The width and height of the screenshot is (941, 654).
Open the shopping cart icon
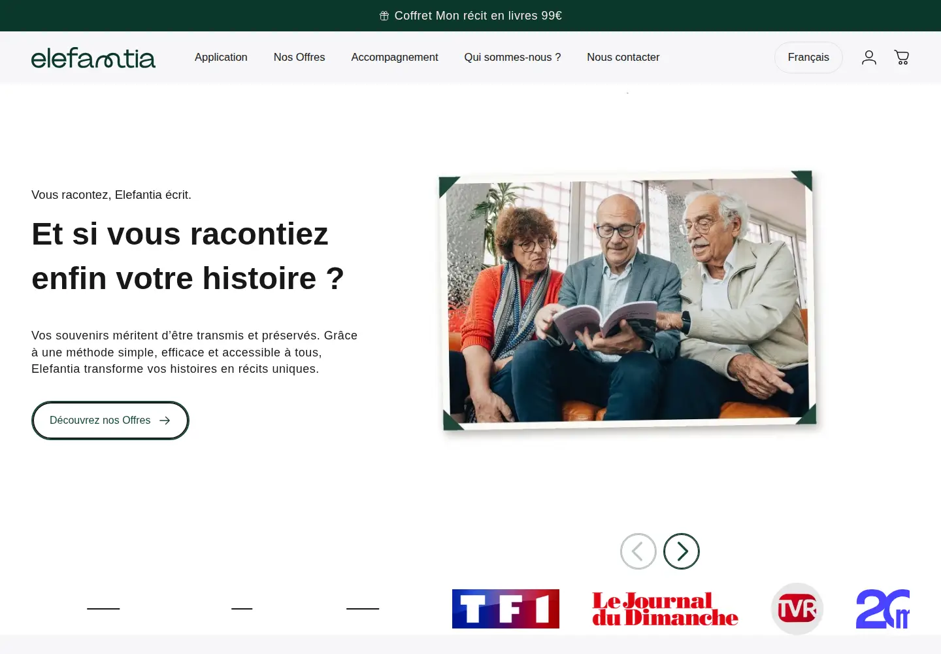902,58
